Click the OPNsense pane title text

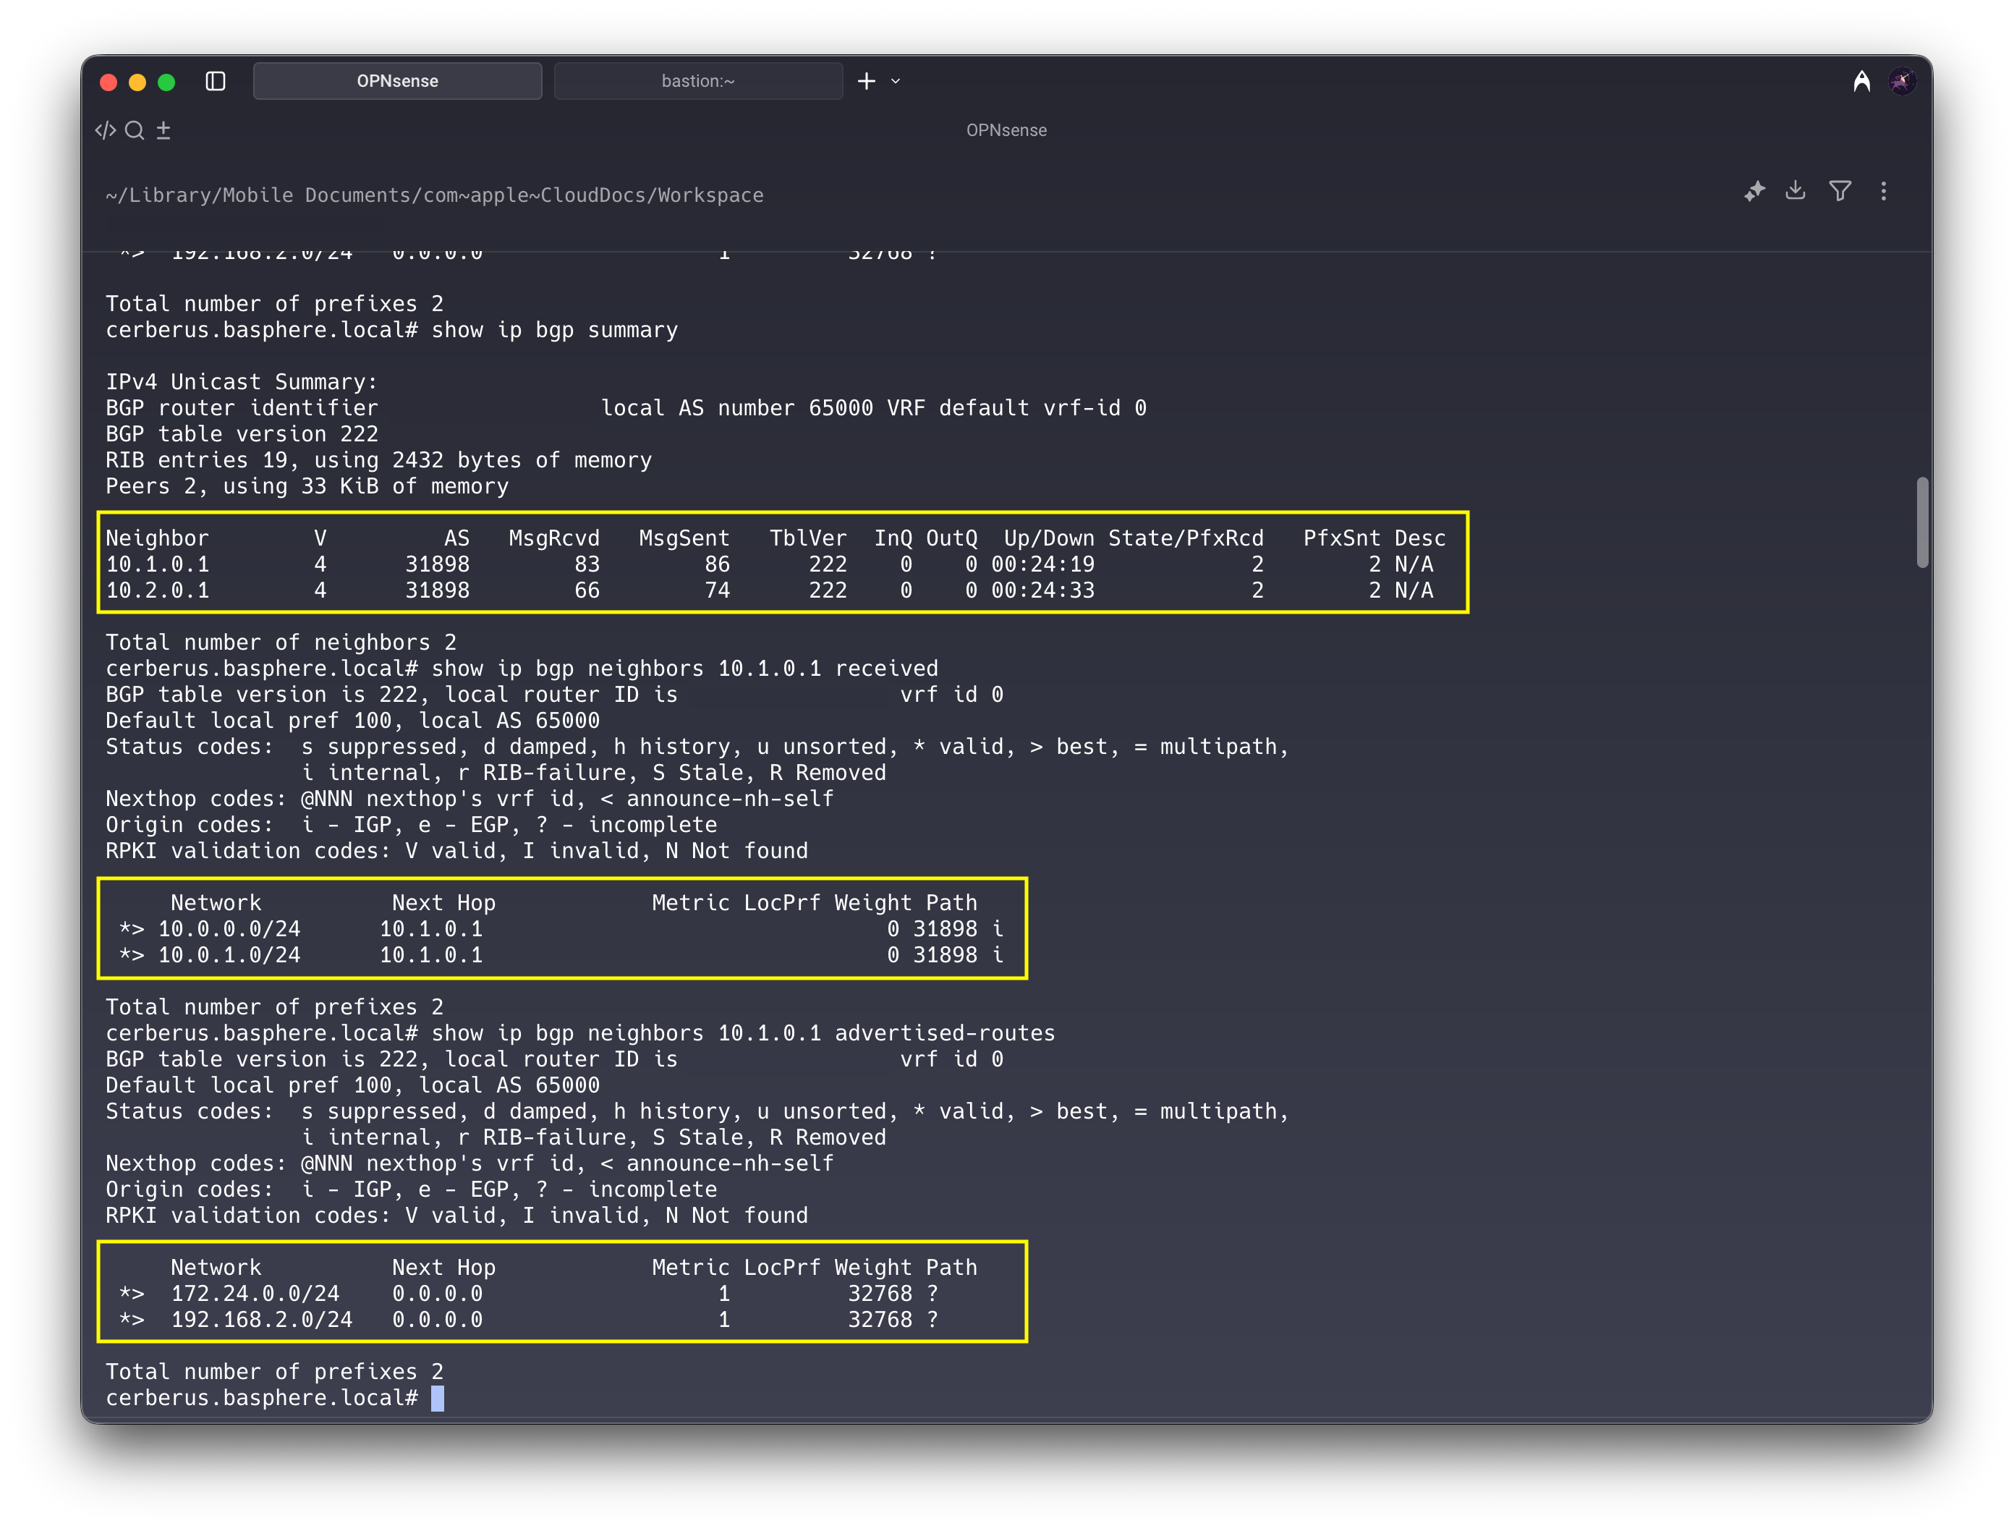tap(1006, 130)
